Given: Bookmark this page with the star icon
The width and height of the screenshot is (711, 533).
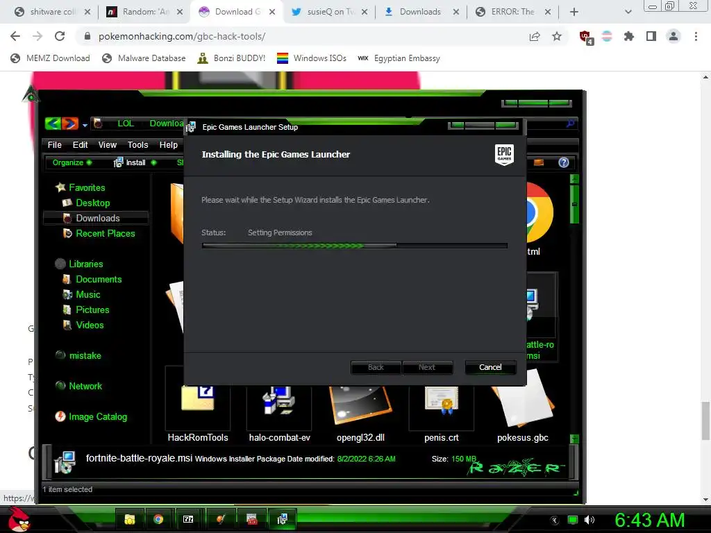Looking at the screenshot, I should 557,36.
